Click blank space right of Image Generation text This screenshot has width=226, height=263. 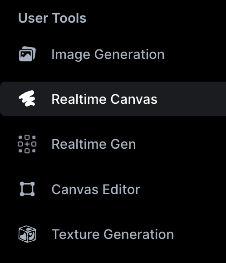(x=195, y=54)
